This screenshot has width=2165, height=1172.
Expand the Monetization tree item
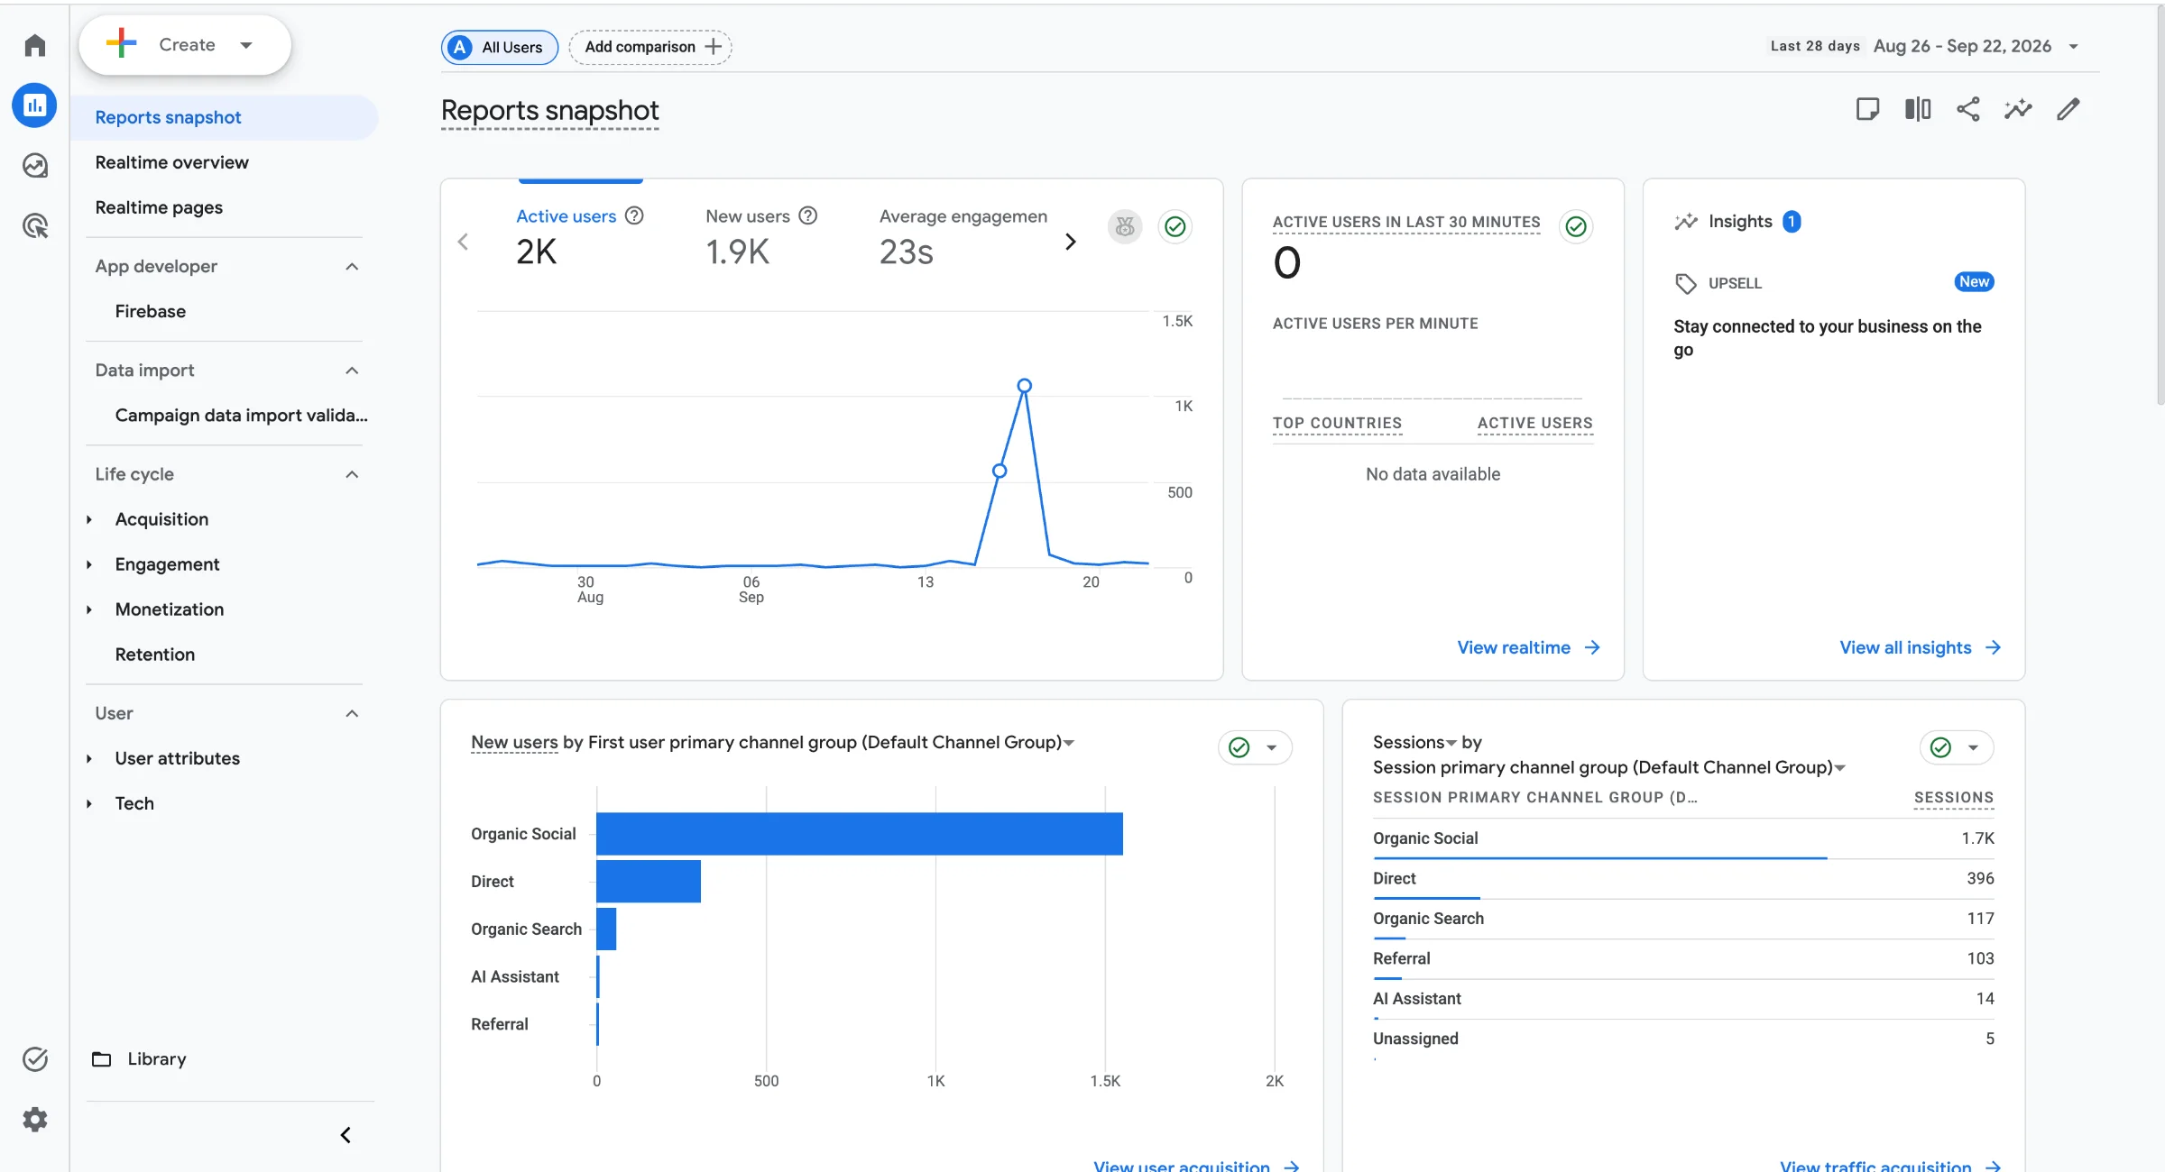[89, 609]
